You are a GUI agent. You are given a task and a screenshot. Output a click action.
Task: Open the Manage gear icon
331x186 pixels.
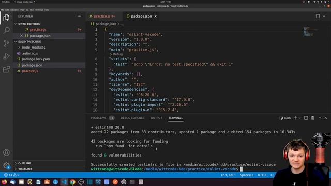[x=6, y=165]
